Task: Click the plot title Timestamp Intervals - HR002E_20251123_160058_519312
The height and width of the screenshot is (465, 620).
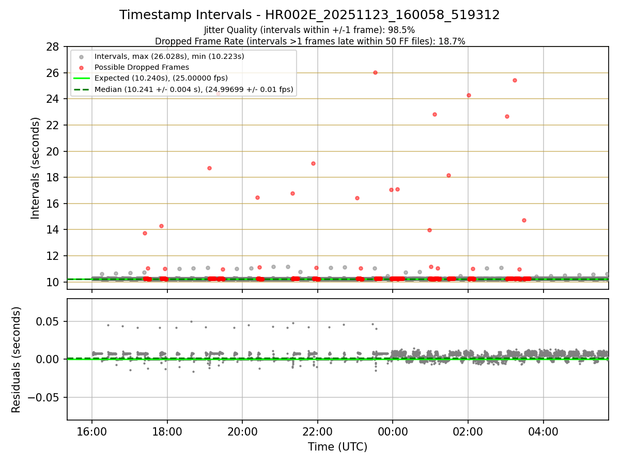Action: coord(309,15)
